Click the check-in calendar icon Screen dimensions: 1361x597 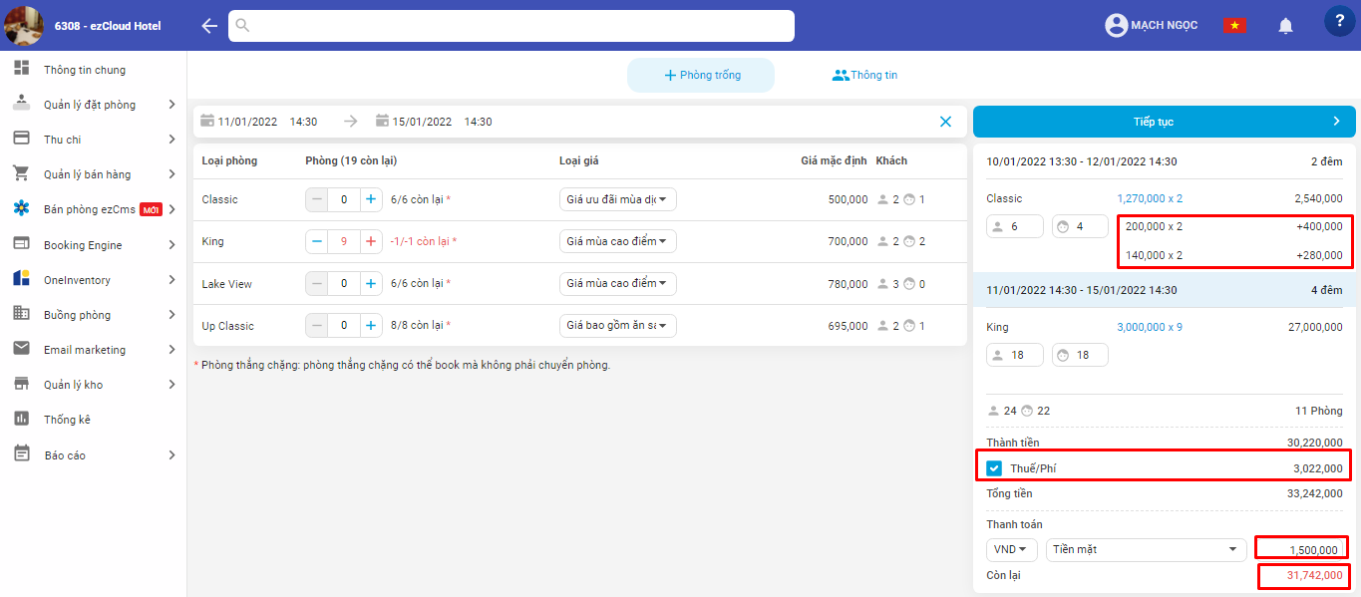point(207,122)
